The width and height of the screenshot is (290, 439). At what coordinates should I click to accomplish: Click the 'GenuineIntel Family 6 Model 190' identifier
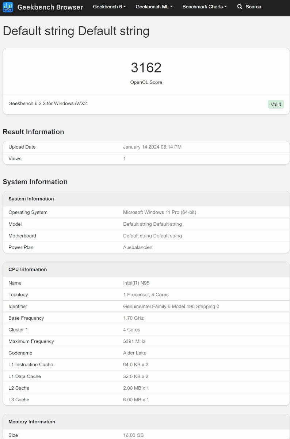(171, 307)
